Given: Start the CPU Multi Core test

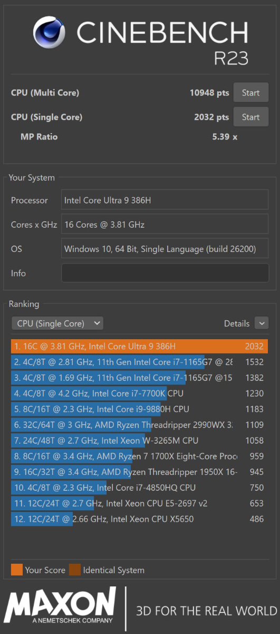Looking at the screenshot, I should [x=250, y=92].
